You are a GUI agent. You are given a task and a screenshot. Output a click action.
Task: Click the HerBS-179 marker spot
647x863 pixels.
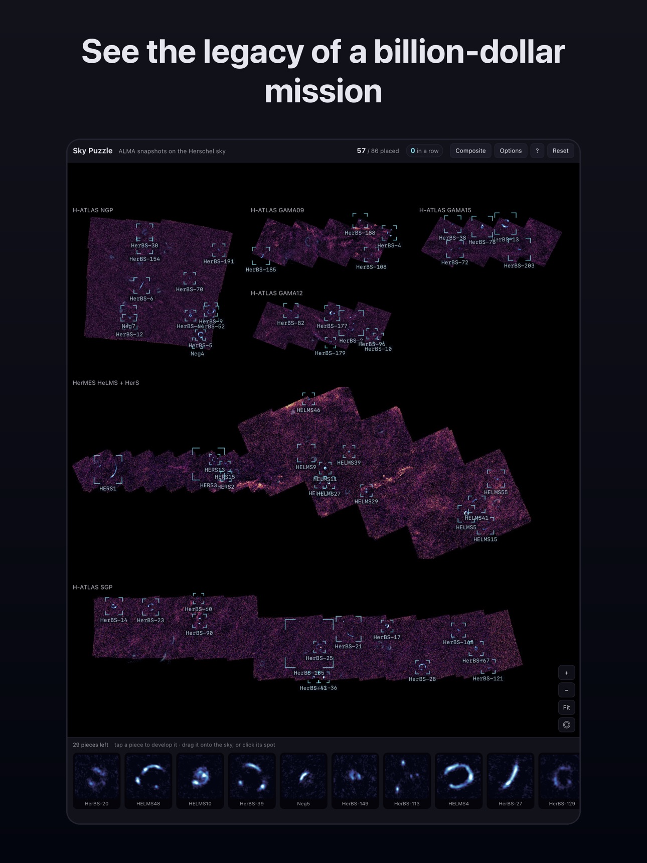pos(330,343)
